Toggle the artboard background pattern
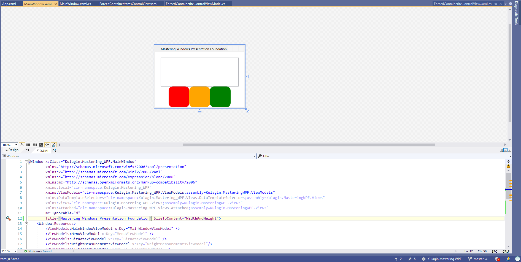Viewport: 521px width, 262px height. tap(41, 145)
